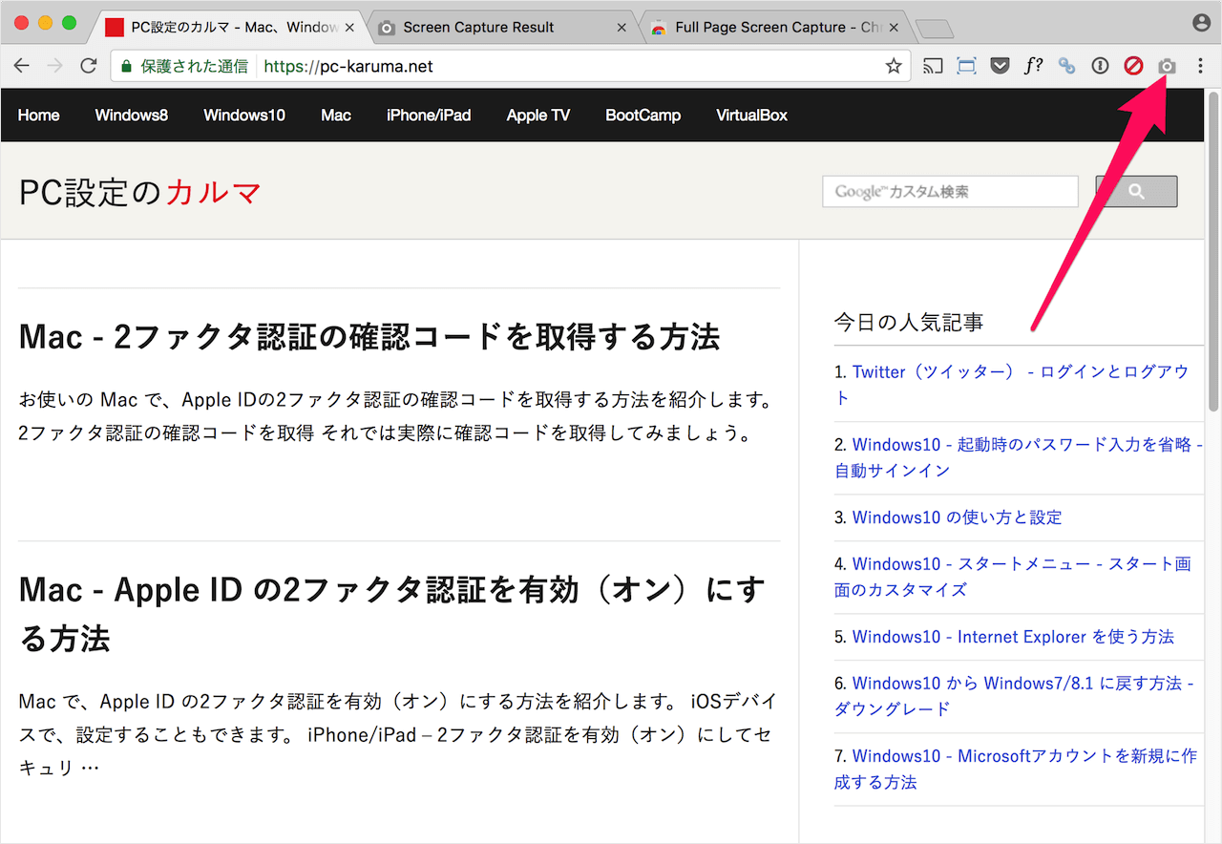Click the Cast icon in the toolbar
The width and height of the screenshot is (1222, 844).
[933, 66]
